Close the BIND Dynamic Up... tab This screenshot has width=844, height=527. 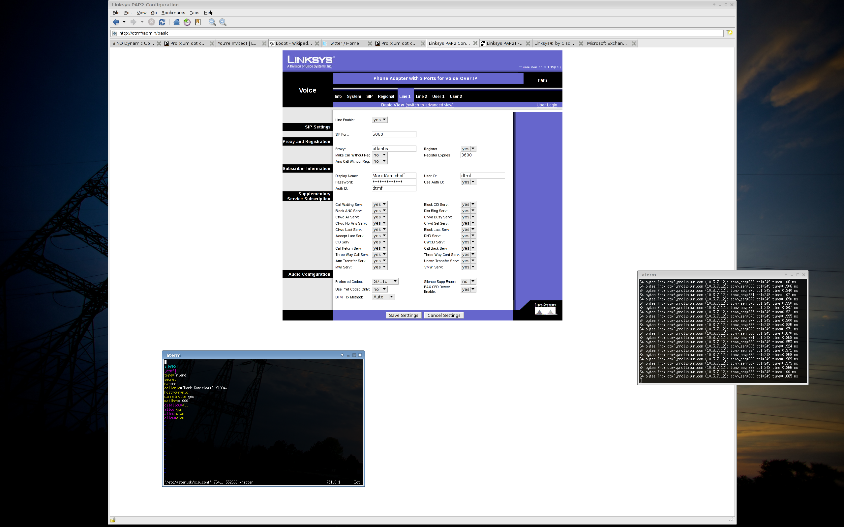point(159,43)
